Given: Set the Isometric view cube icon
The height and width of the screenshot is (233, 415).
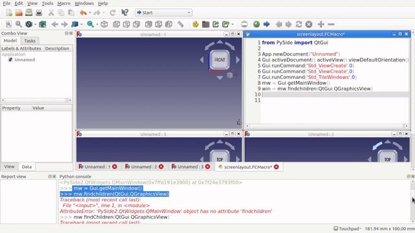Looking at the screenshot, I should (104, 25).
